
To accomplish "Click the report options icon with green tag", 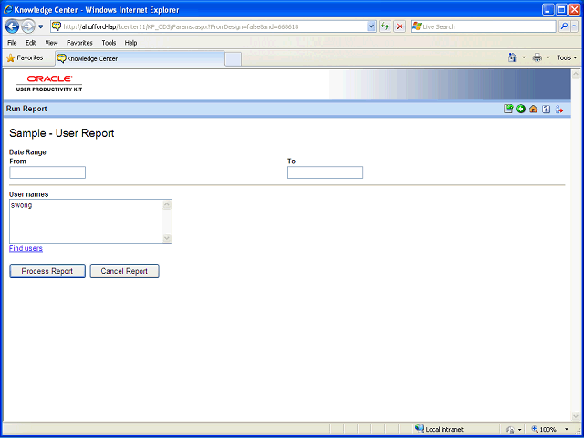I will point(508,109).
